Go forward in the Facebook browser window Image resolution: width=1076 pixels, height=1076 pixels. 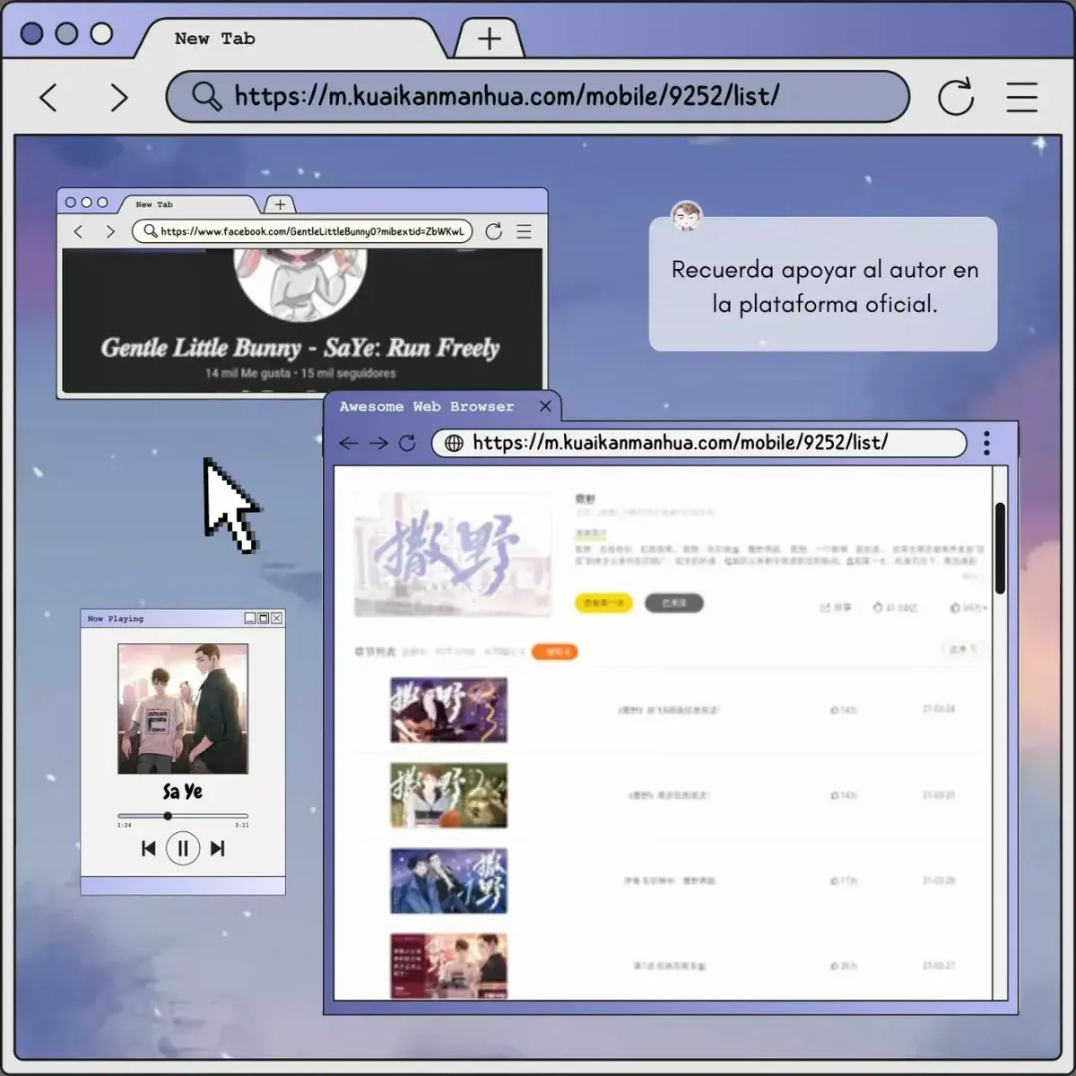click(x=110, y=231)
